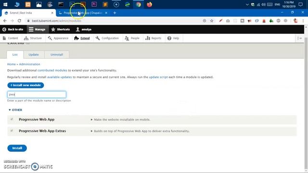Open the Windows Start menu
The width and height of the screenshot is (308, 173).
[5, 4]
